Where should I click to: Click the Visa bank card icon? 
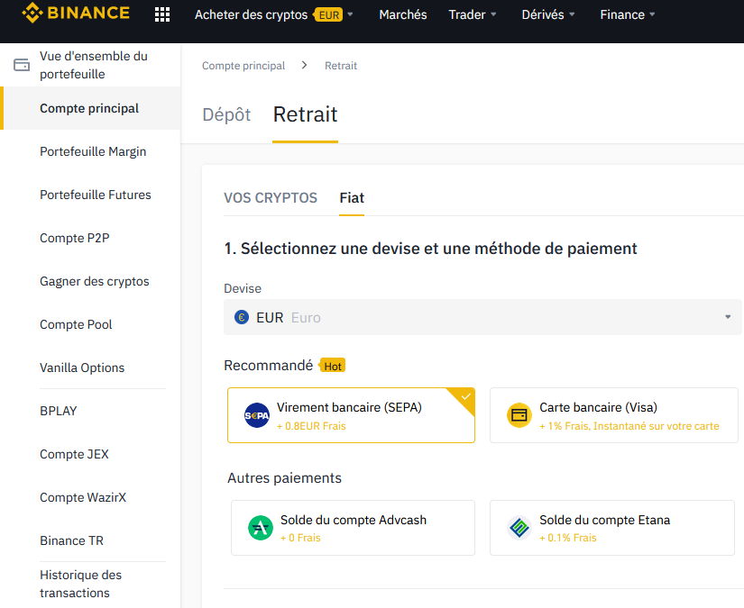[519, 415]
